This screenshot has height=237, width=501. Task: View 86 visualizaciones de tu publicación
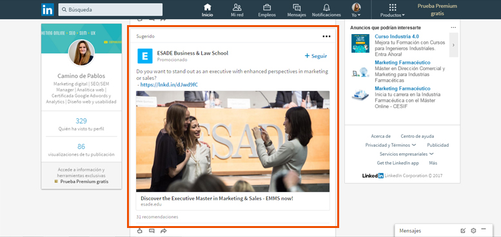tap(81, 150)
